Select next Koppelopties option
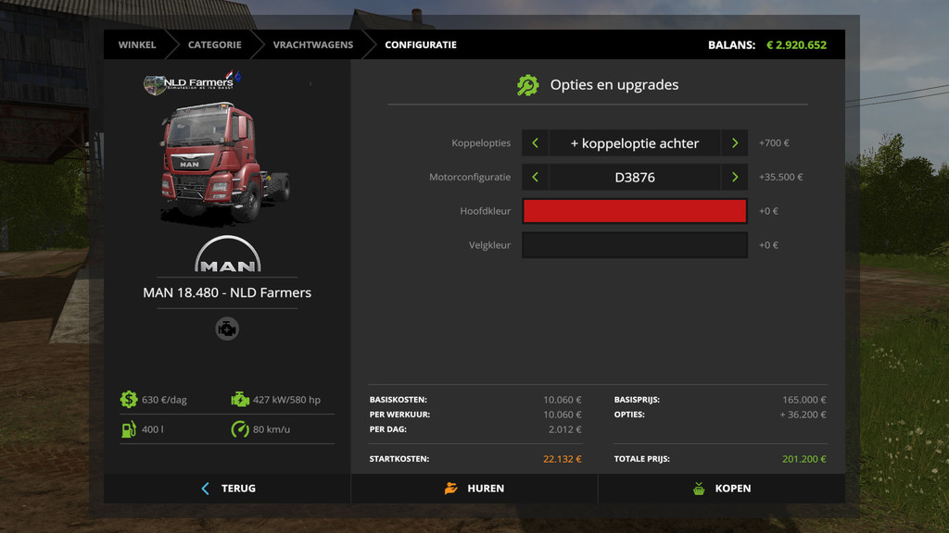Viewport: 949px width, 533px height. pyautogui.click(x=735, y=143)
